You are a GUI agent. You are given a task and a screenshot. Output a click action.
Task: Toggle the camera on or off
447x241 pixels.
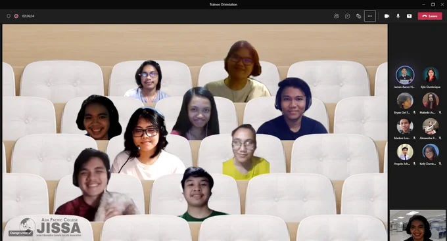tap(387, 16)
